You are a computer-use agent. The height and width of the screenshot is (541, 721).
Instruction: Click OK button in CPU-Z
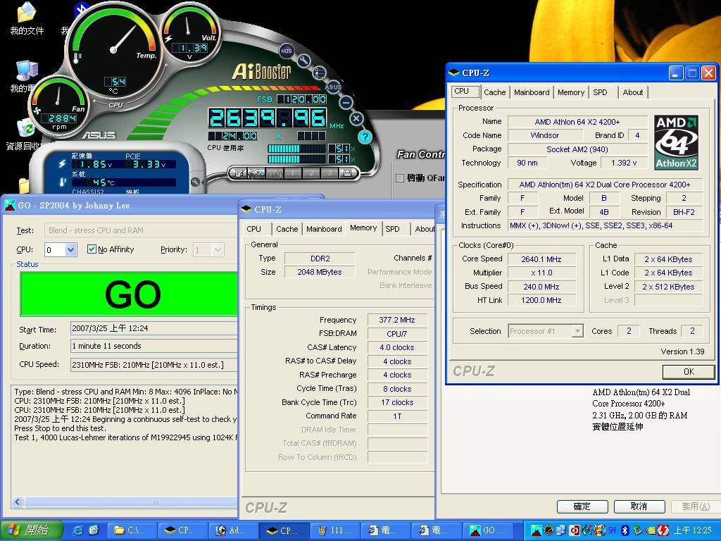point(689,372)
